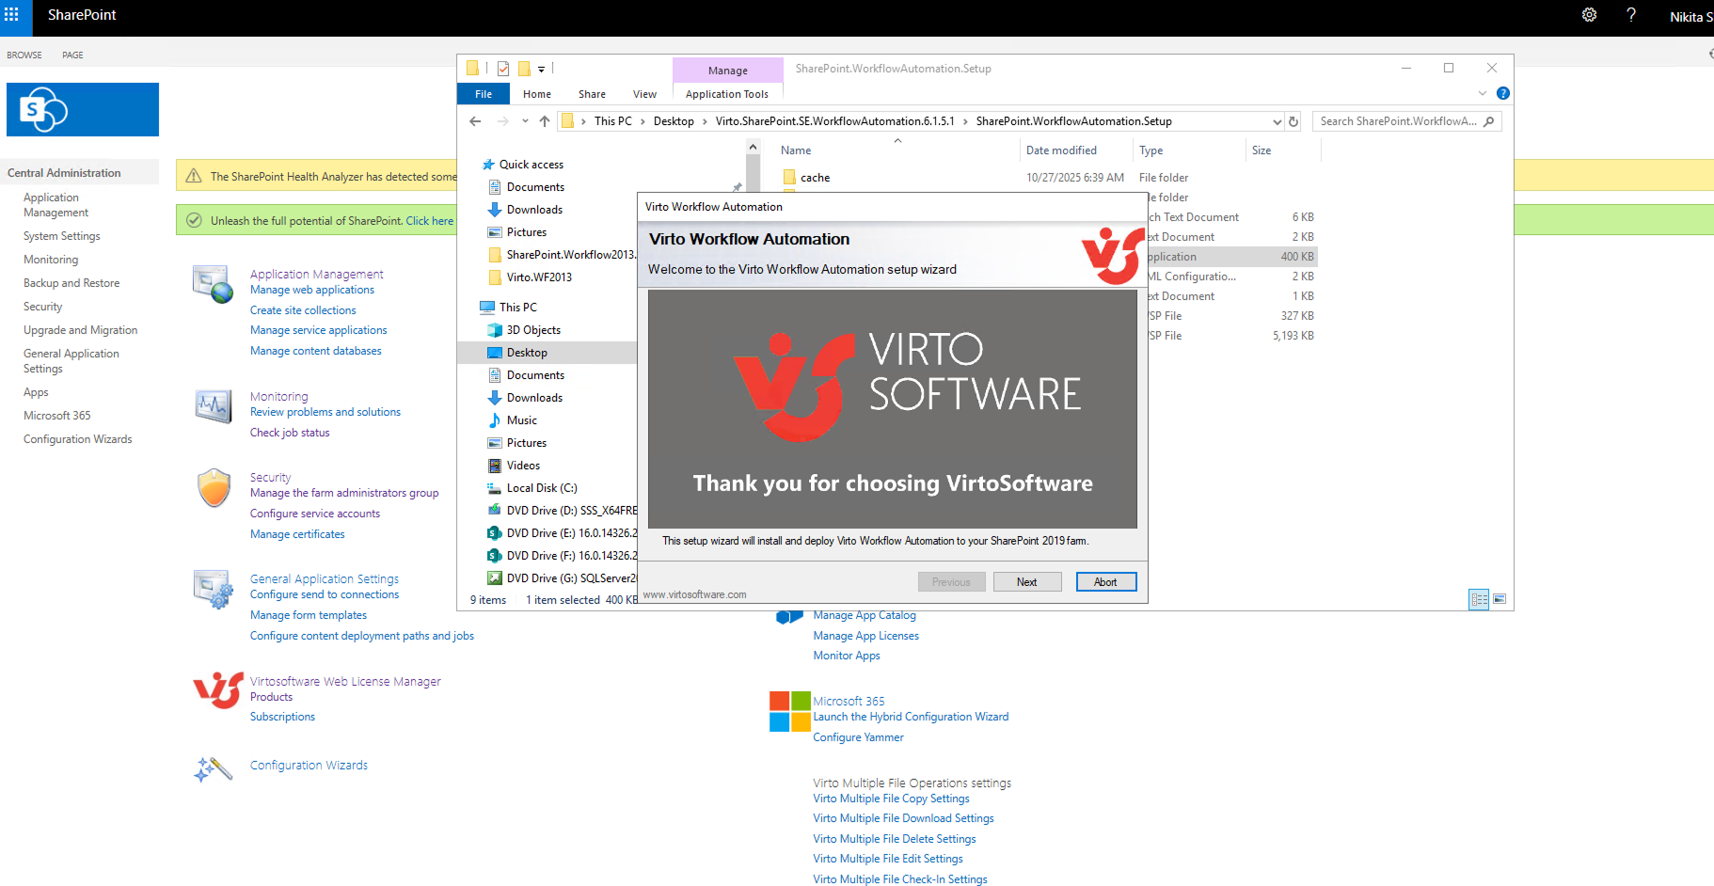Click Next in the Virto setup wizard

pos(1026,581)
